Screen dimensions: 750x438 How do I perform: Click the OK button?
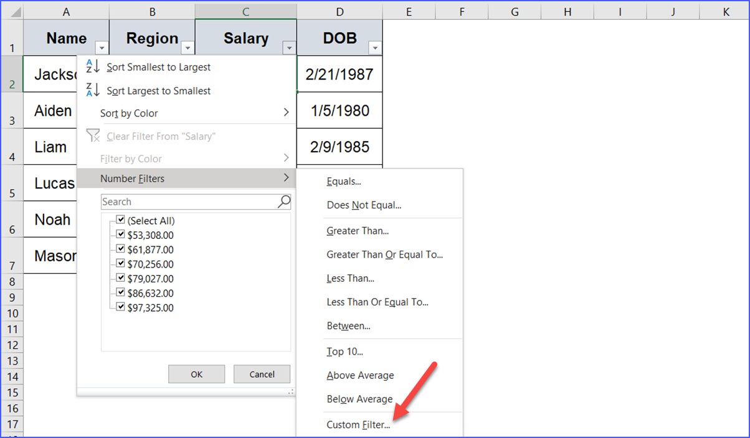[196, 374]
